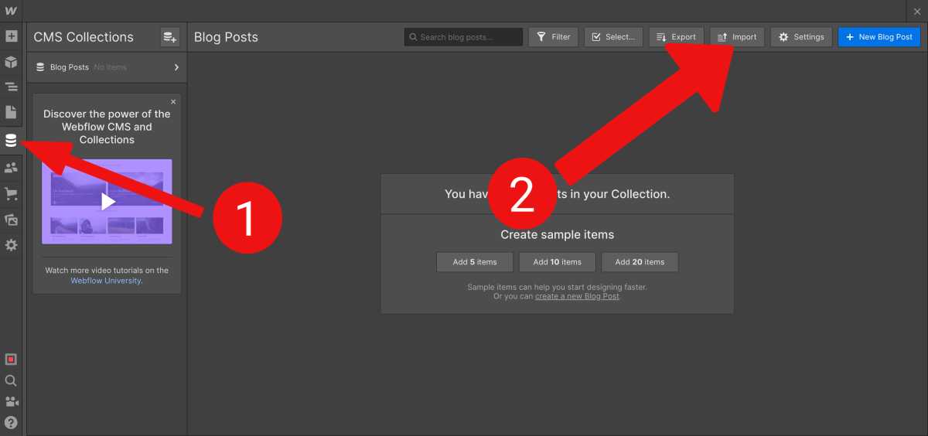The width and height of the screenshot is (928, 436).
Task: Open the Add Elements panel
Action: [x=11, y=36]
